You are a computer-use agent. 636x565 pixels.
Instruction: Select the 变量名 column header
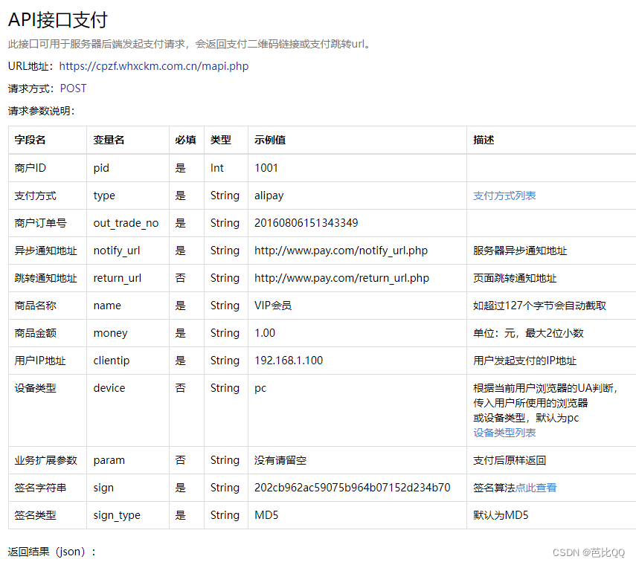pos(109,140)
